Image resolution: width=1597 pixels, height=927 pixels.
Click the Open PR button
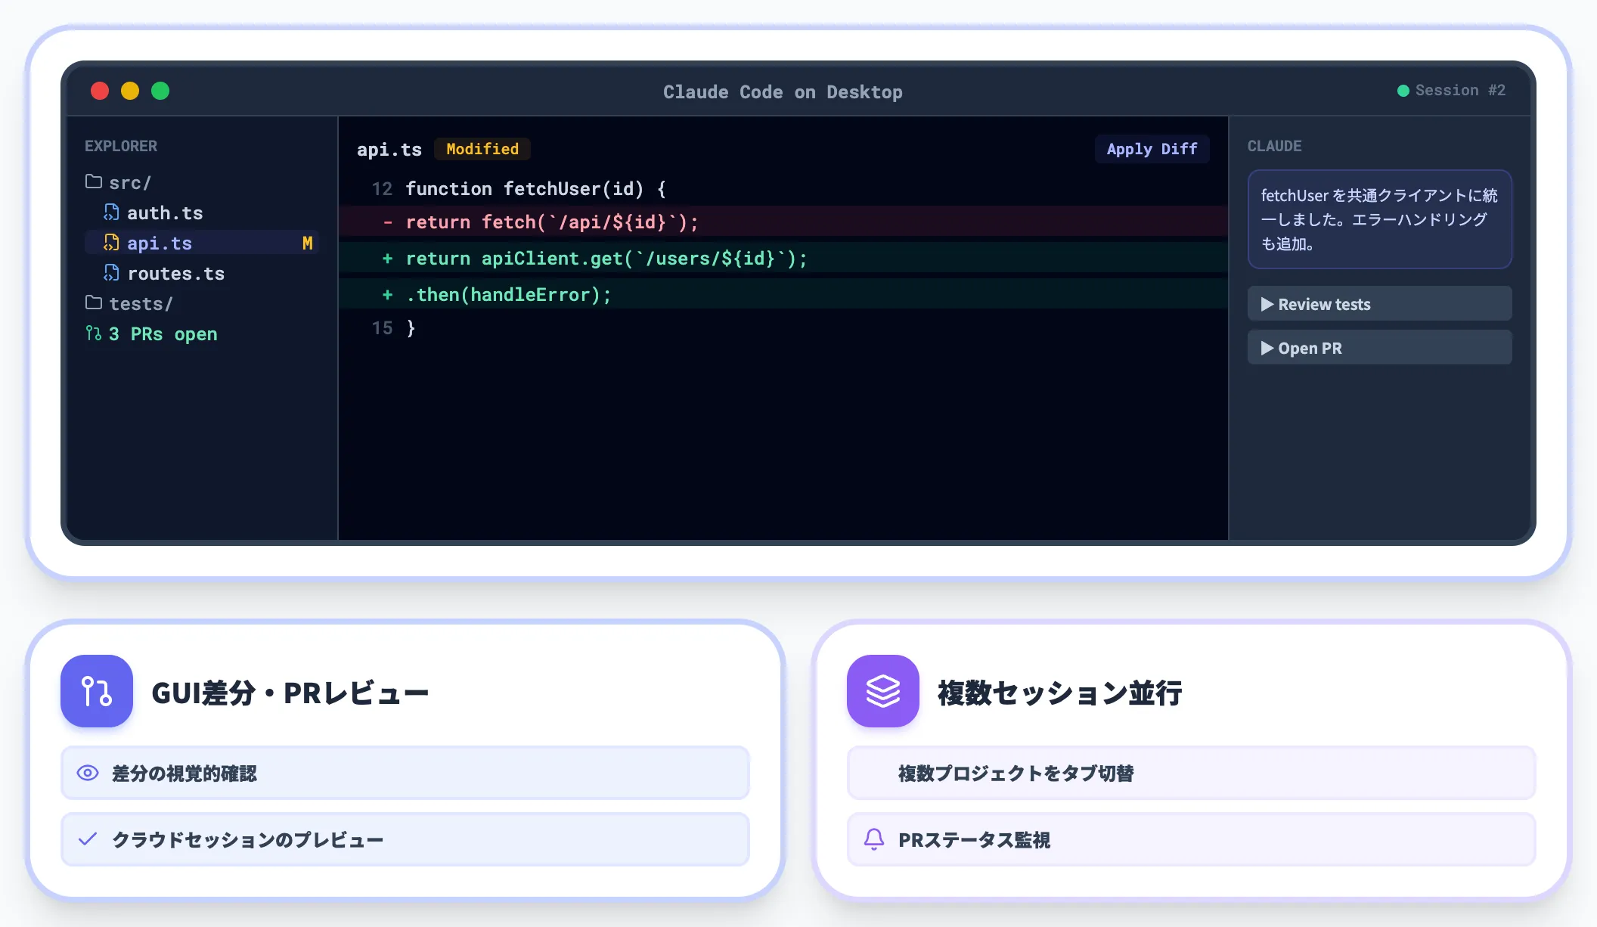pos(1379,348)
